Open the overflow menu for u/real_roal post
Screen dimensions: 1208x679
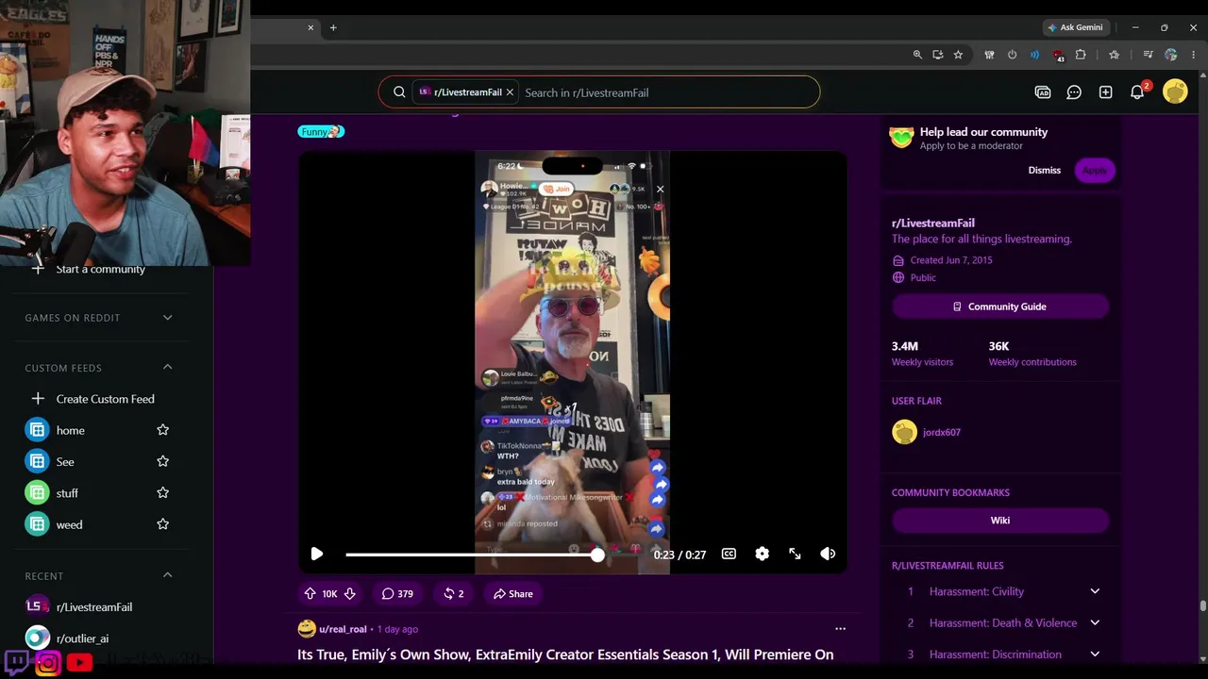840,629
